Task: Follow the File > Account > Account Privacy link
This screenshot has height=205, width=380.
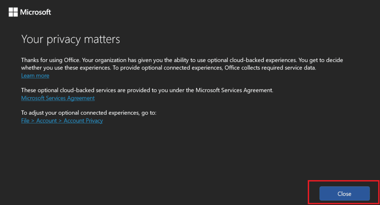Action: (x=62, y=121)
